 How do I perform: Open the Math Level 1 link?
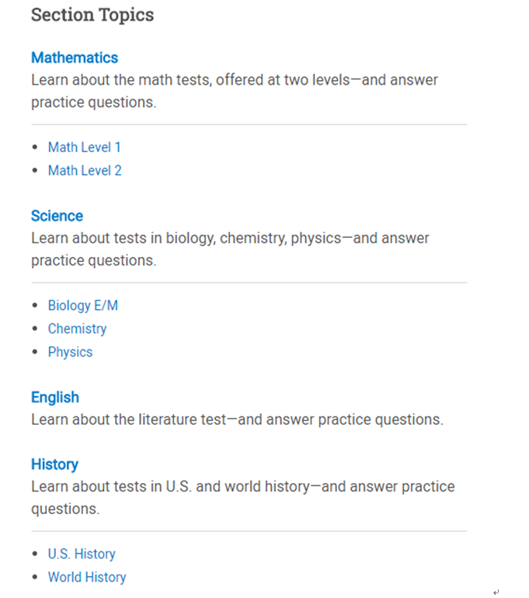tap(85, 148)
